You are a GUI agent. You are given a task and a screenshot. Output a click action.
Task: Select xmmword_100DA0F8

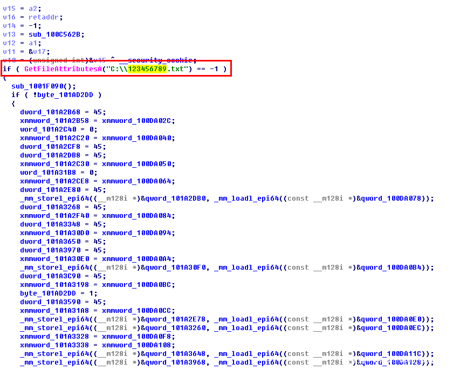tap(136, 337)
